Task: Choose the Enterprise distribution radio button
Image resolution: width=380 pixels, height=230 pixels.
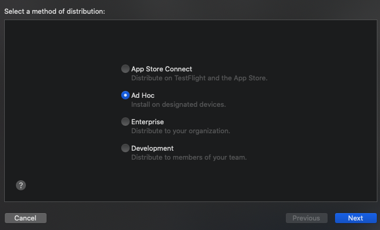Action: [125, 122]
